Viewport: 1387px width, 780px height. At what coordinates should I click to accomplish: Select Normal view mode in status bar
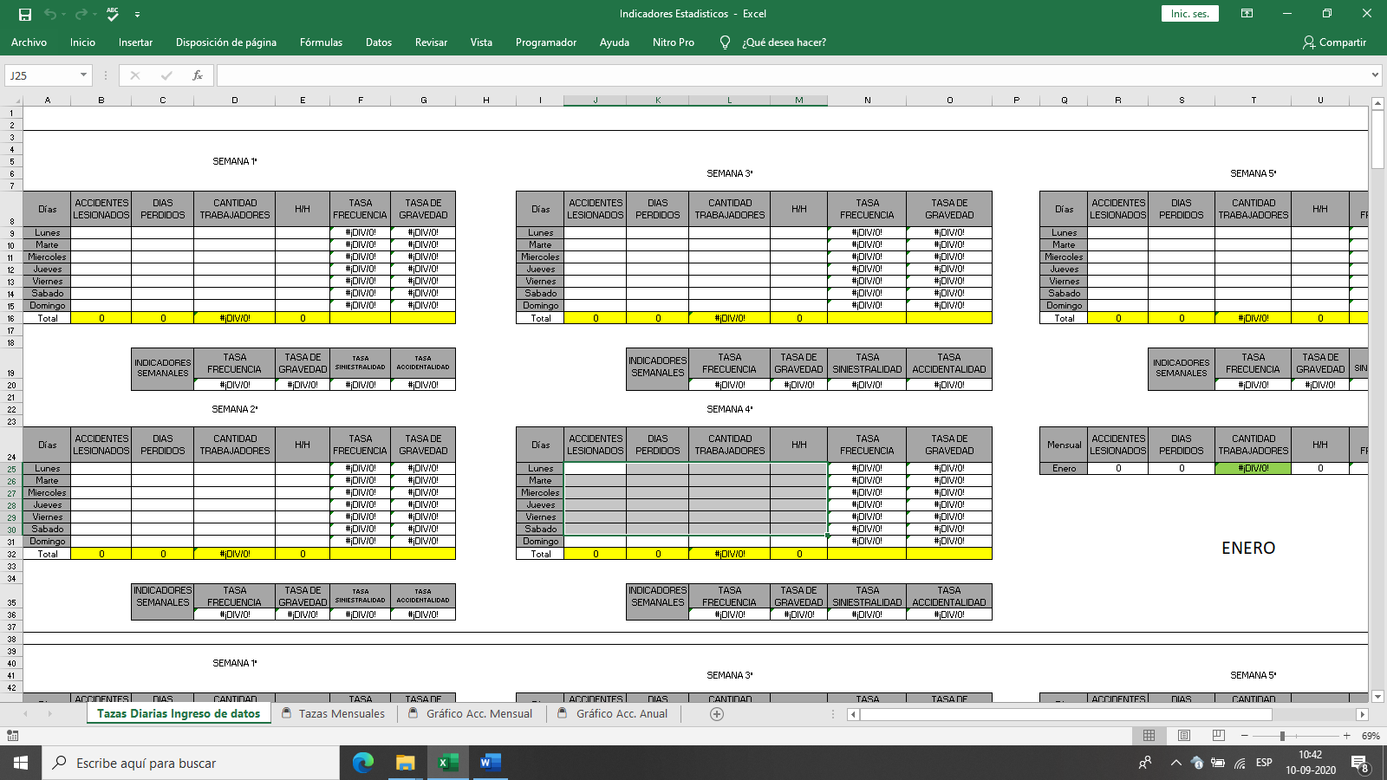pyautogui.click(x=1149, y=736)
